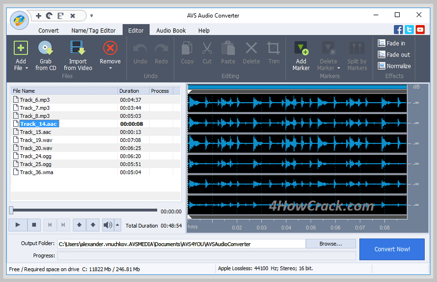Toggle the volume speaker button
The width and height of the screenshot is (437, 282).
tap(108, 225)
